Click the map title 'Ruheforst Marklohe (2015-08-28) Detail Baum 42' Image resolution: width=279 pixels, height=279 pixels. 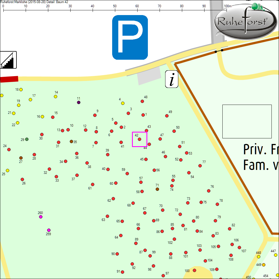34,2
